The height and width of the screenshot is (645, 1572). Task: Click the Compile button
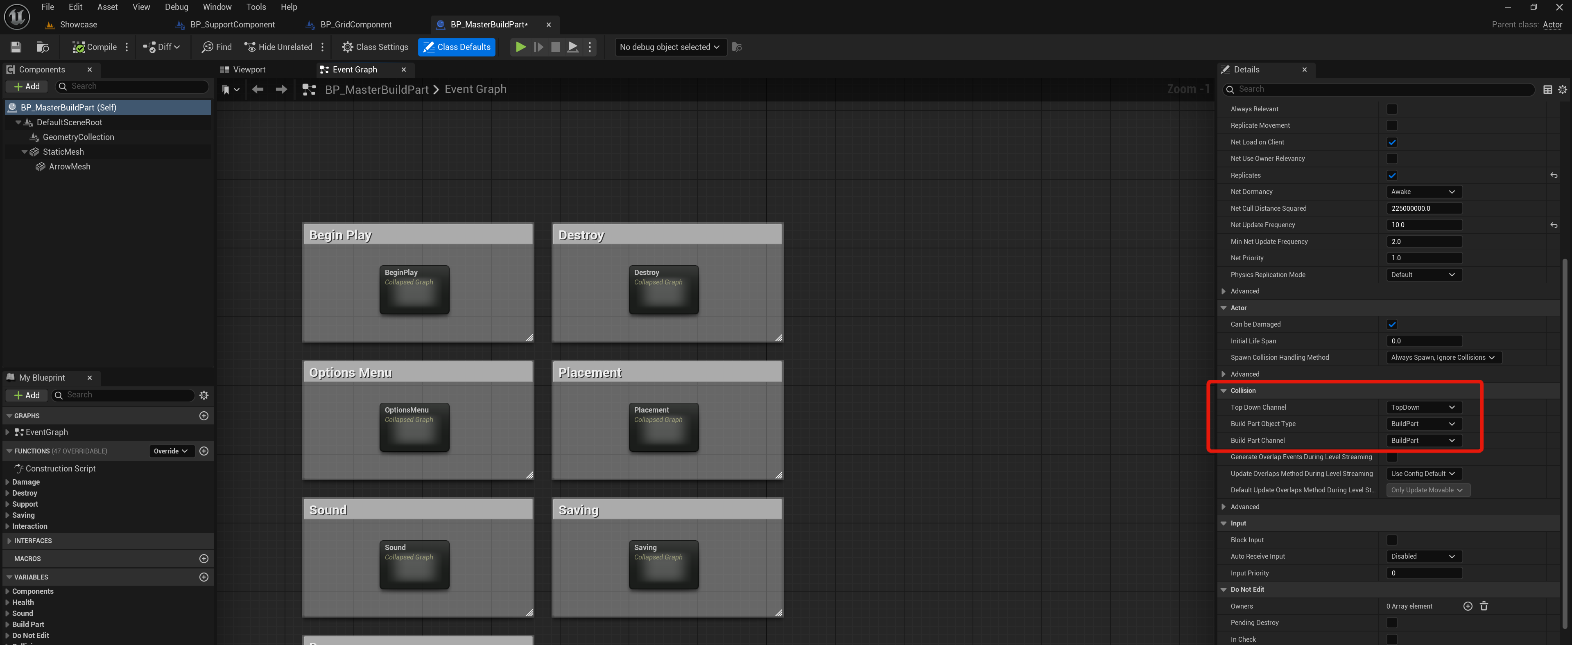pyautogui.click(x=95, y=47)
